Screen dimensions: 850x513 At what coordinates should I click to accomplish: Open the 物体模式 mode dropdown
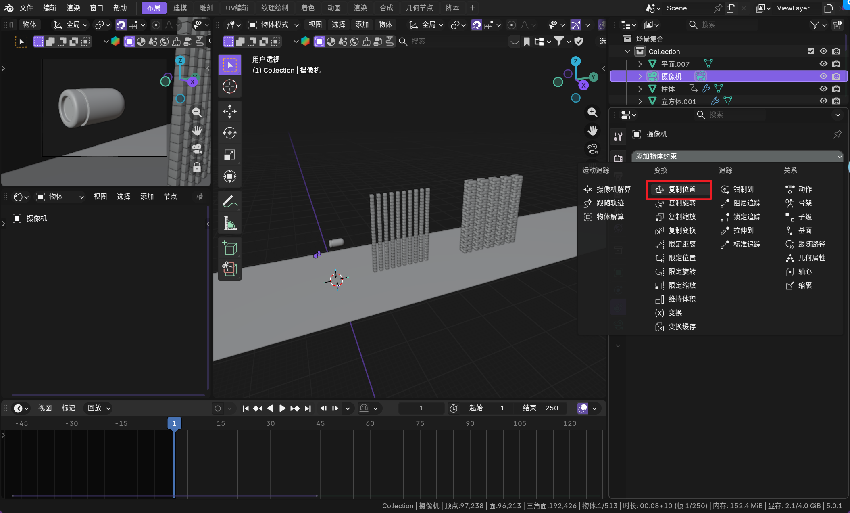(274, 25)
